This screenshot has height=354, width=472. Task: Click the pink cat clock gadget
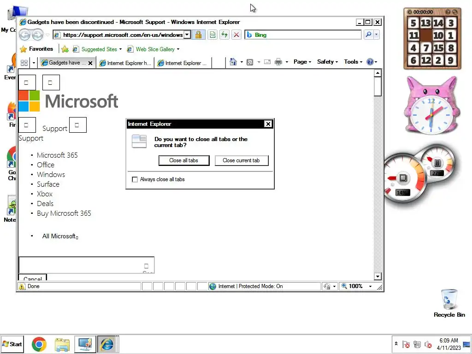coord(431,106)
